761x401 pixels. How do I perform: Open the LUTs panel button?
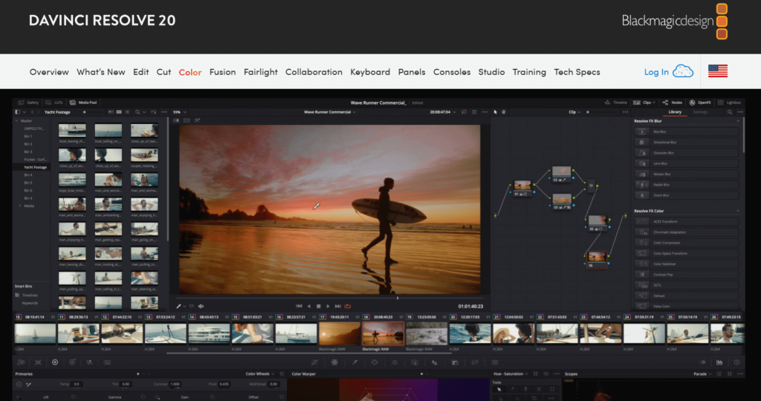click(x=54, y=102)
